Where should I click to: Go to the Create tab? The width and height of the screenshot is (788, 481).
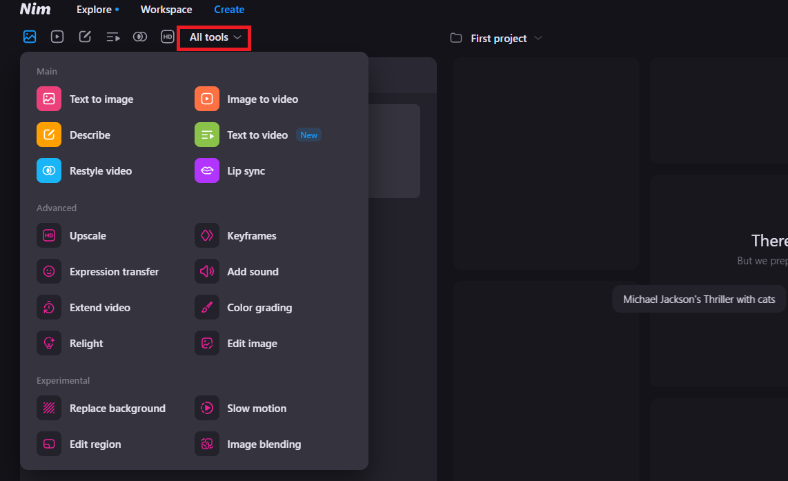point(229,10)
